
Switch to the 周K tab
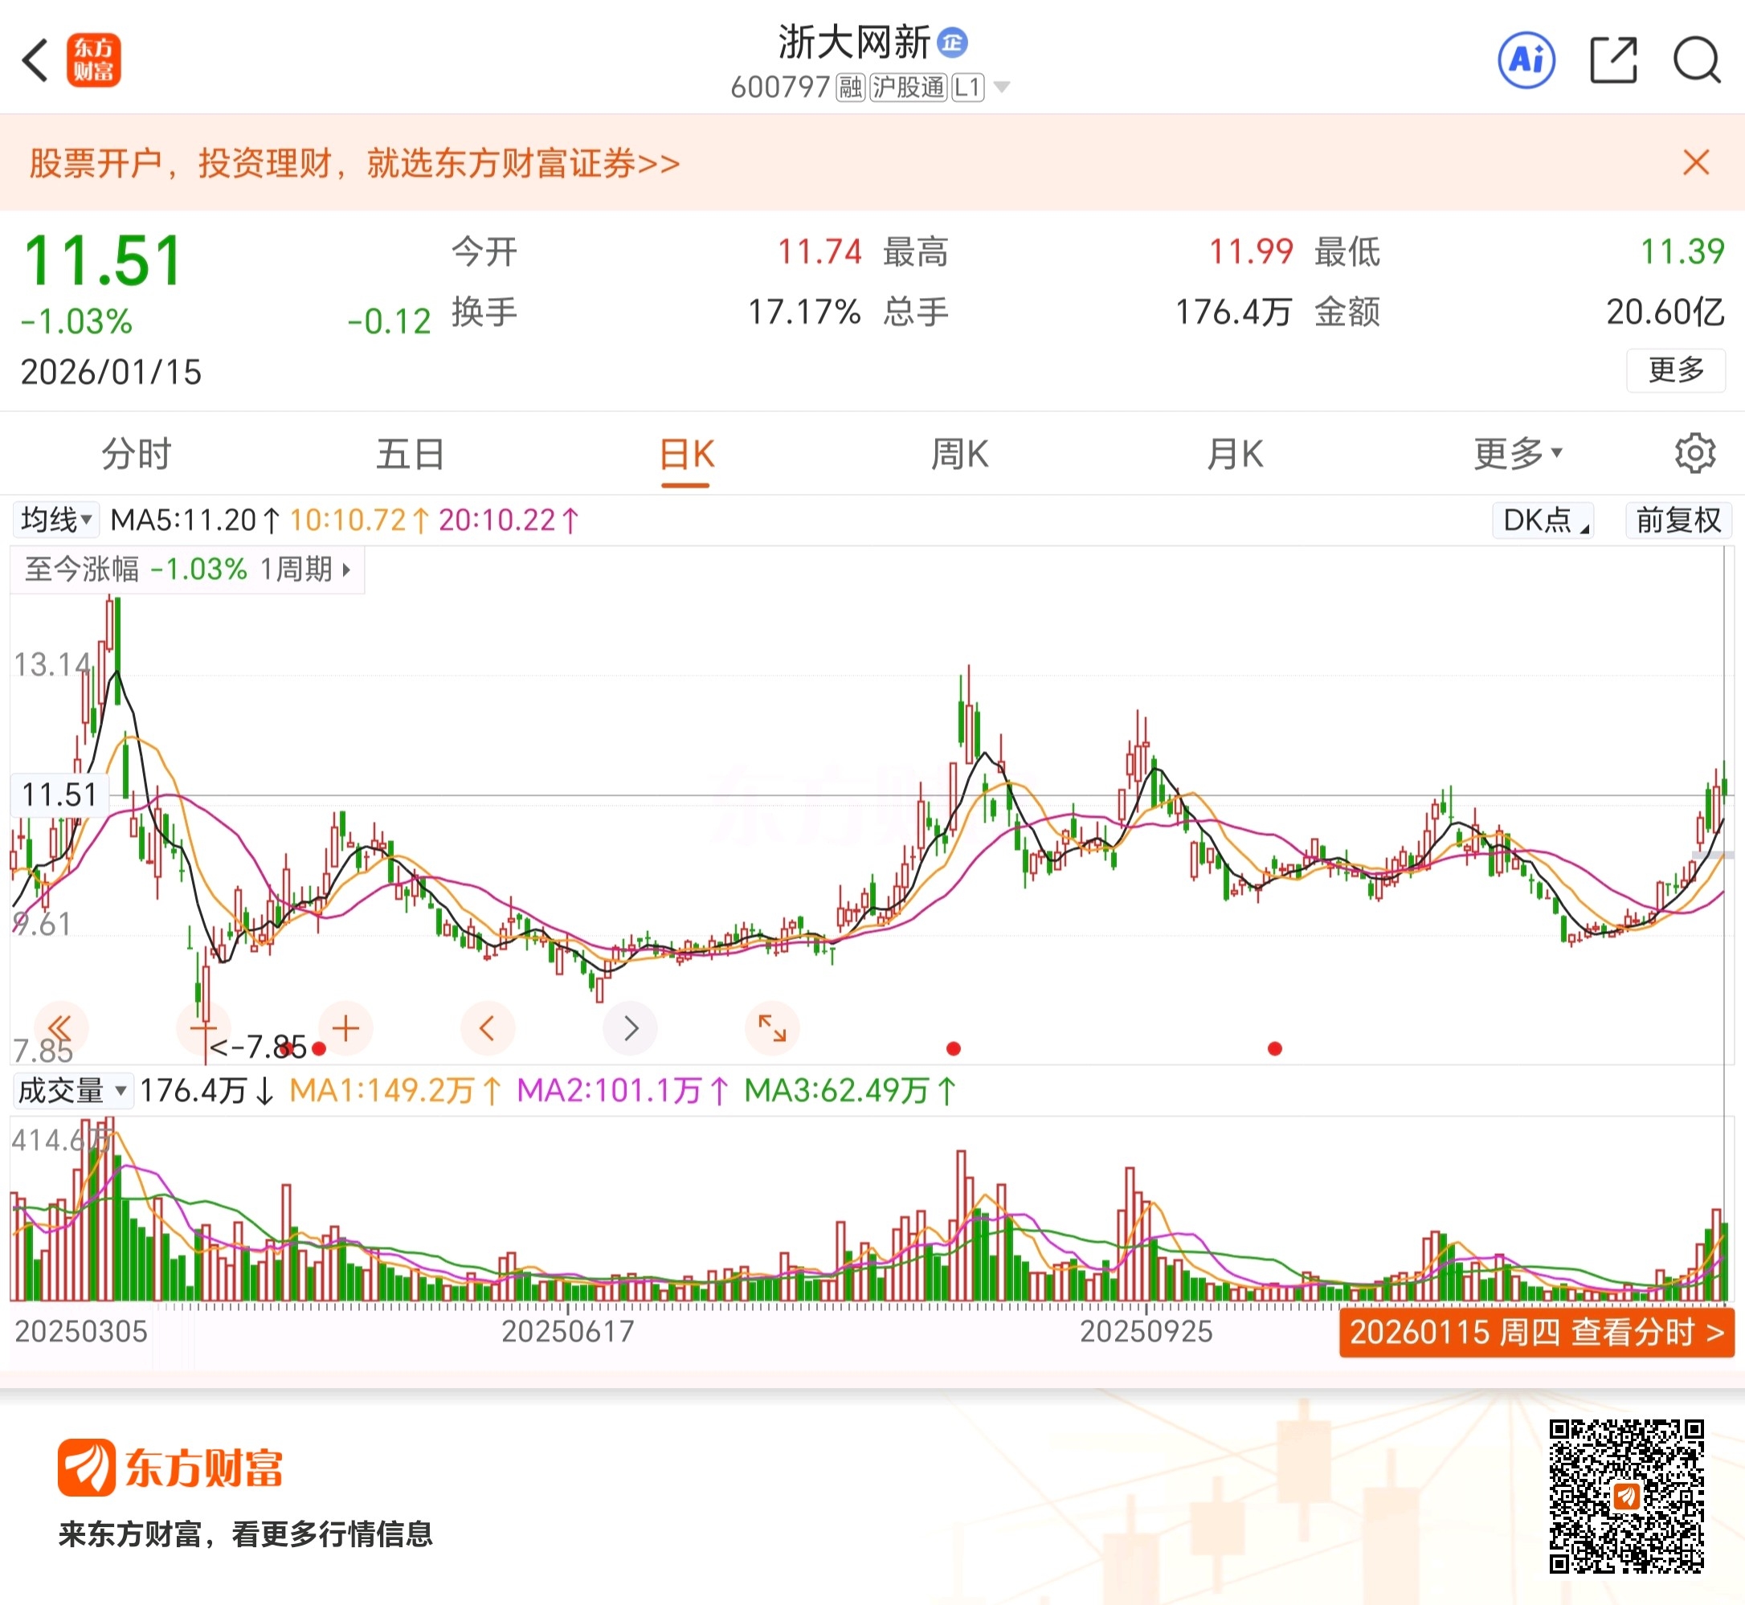click(959, 453)
